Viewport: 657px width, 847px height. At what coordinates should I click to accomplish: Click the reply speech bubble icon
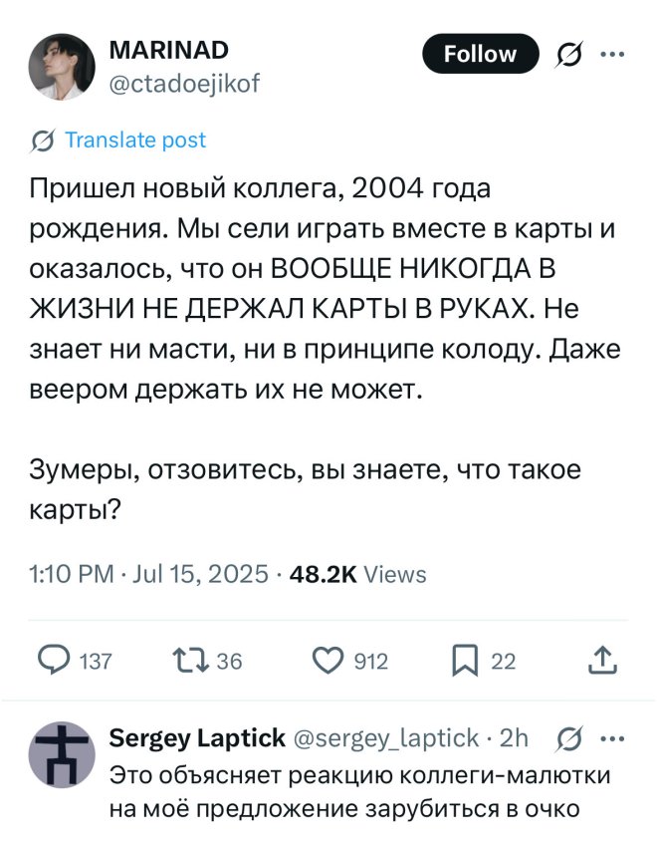53,659
